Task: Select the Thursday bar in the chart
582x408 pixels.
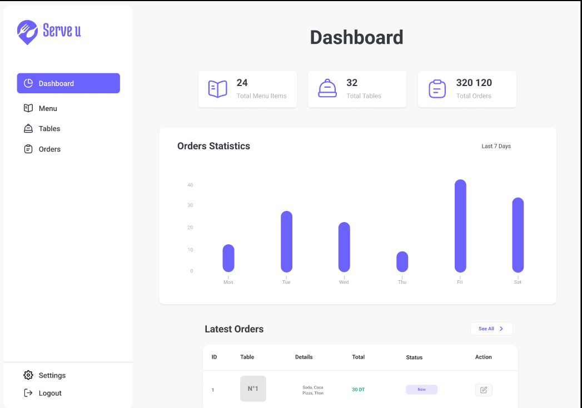Action: (402, 261)
